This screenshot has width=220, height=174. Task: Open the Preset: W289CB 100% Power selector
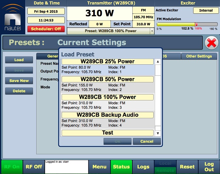click(x=111, y=31)
